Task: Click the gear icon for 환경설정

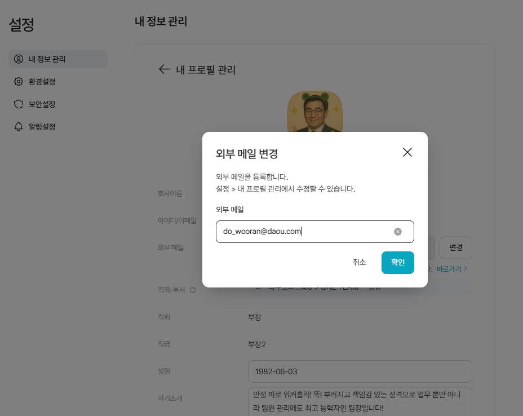Action: point(19,82)
